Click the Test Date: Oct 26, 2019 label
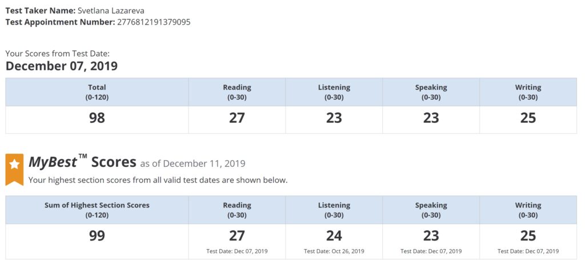Screen dimensions: 585x260 tap(334, 251)
